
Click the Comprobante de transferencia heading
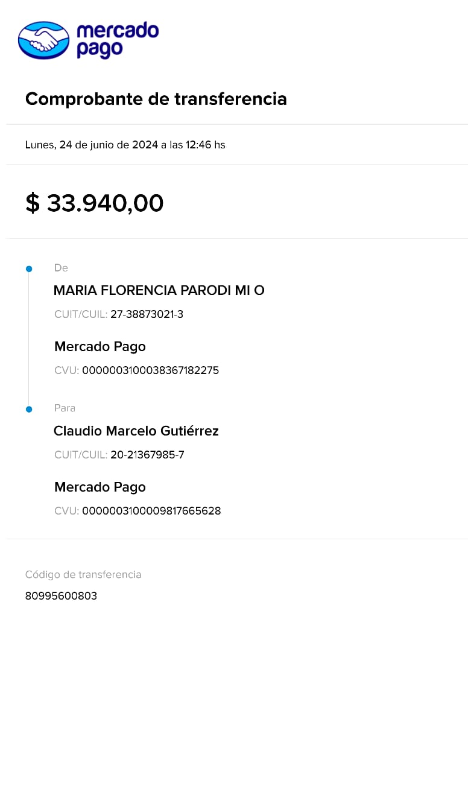tap(156, 99)
